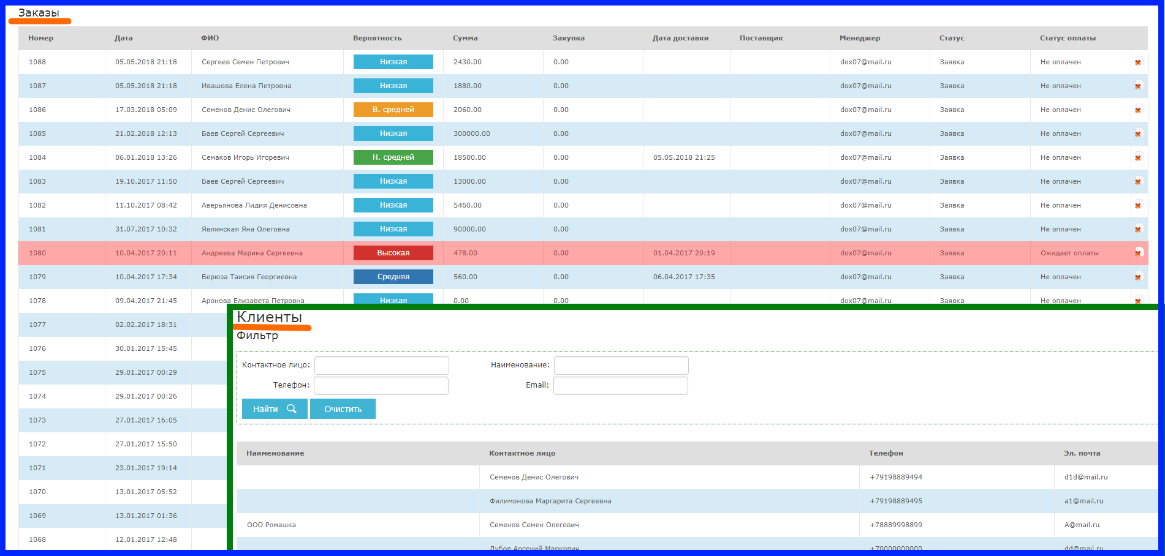Focus the Контактное лицо input field
Image resolution: width=1165 pixels, height=556 pixels.
(382, 366)
